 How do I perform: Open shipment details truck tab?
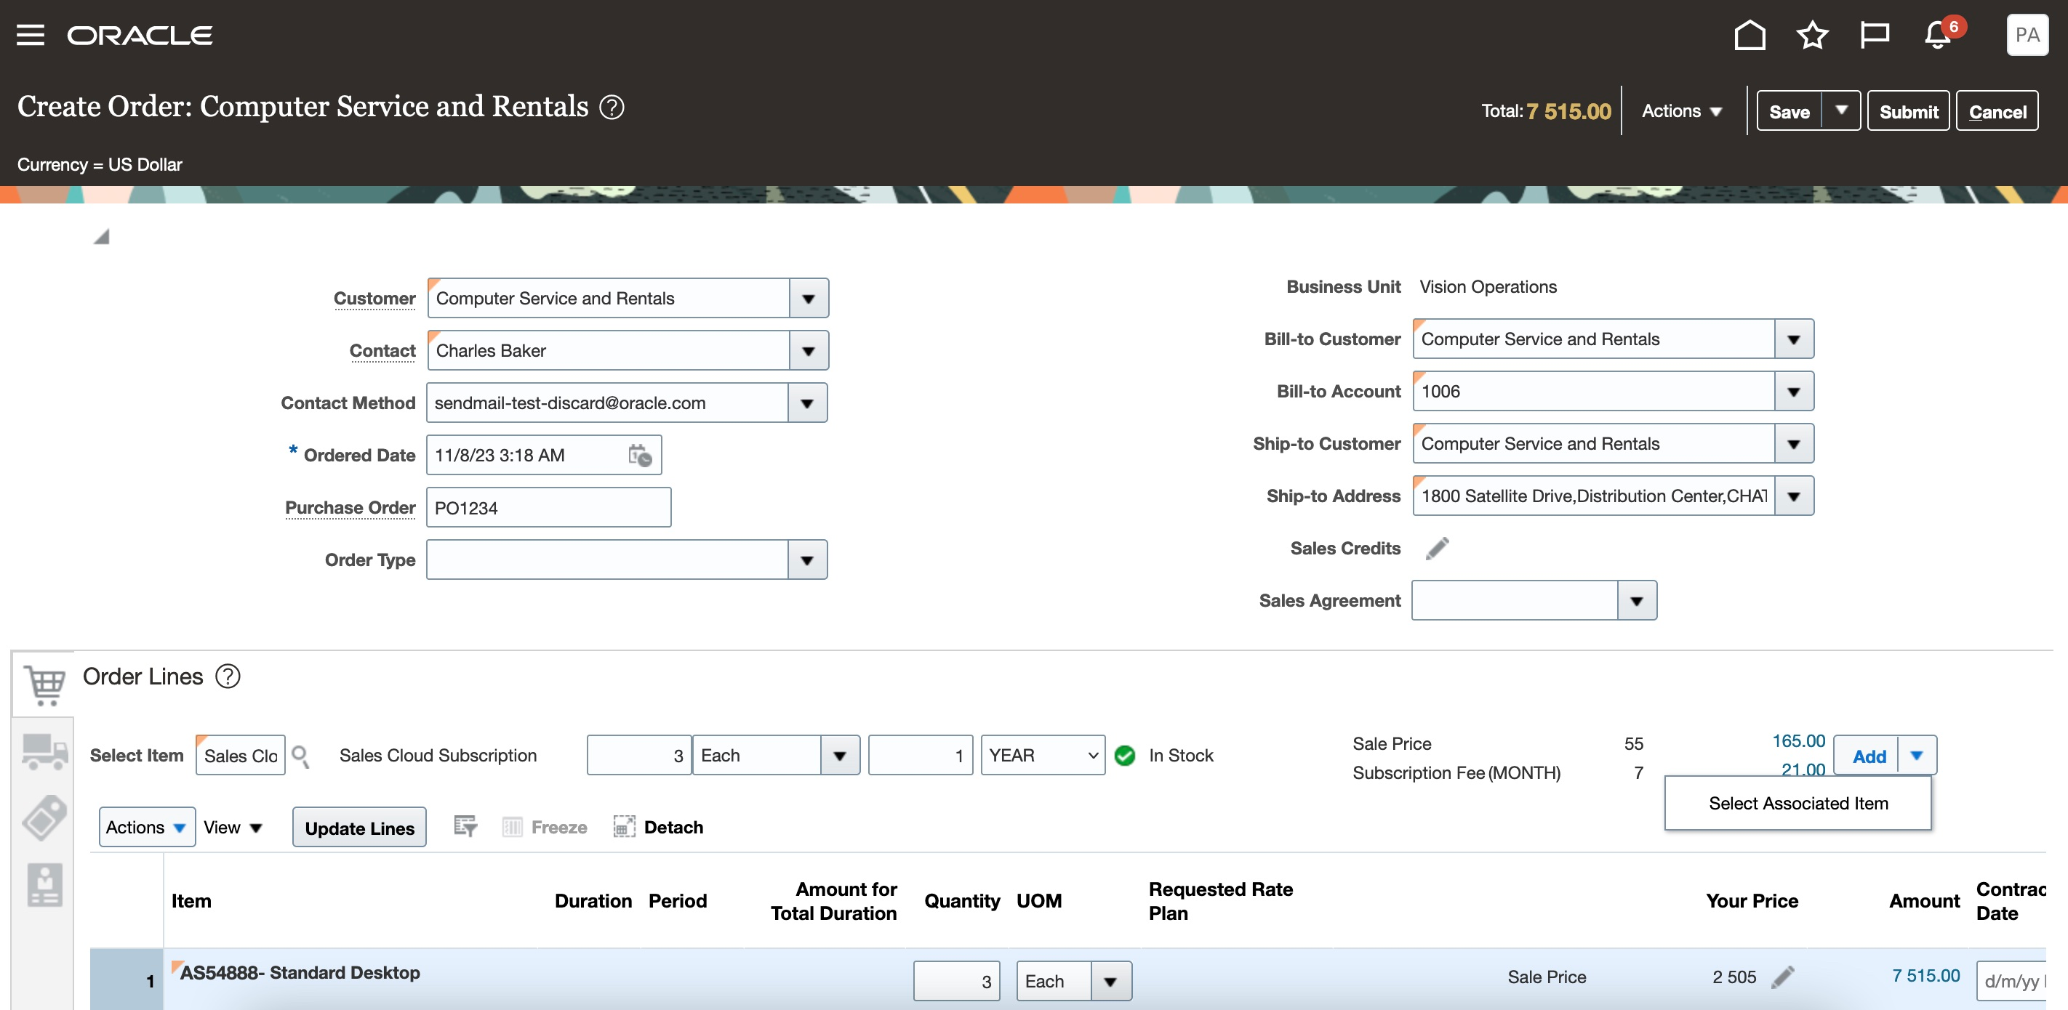tap(44, 751)
